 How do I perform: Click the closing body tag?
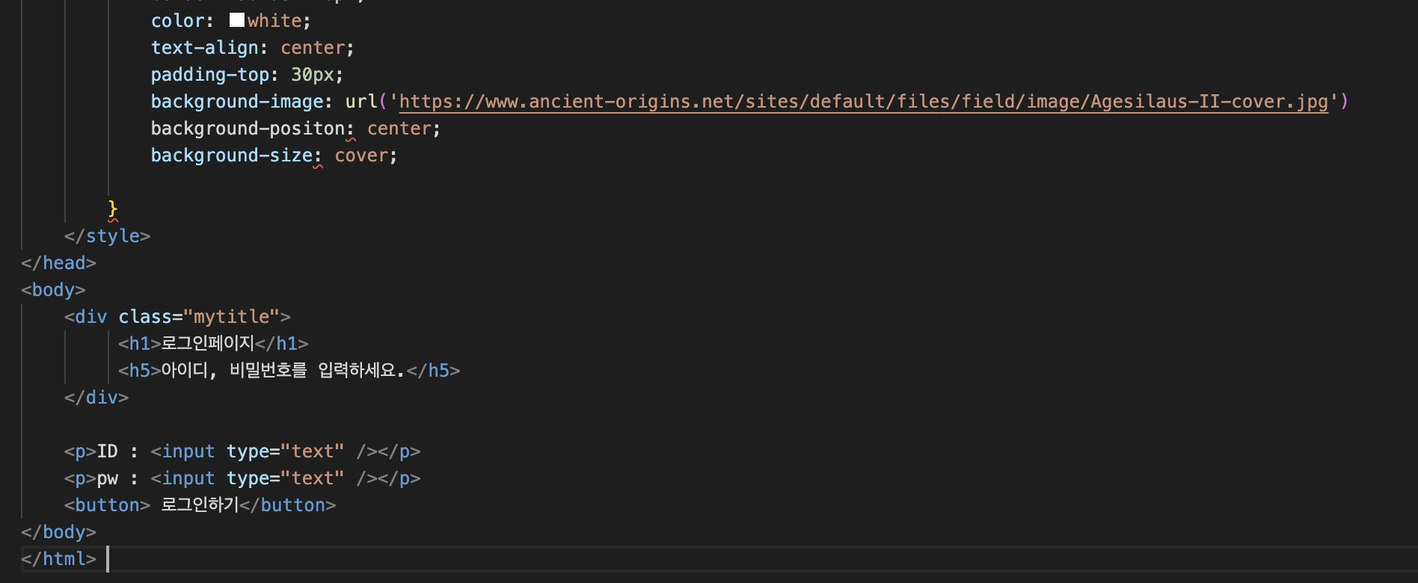(x=59, y=532)
